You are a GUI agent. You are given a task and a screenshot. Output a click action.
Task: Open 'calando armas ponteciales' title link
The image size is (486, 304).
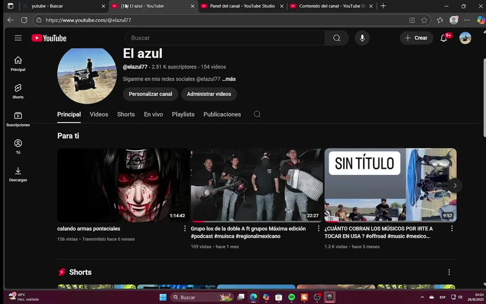89,228
